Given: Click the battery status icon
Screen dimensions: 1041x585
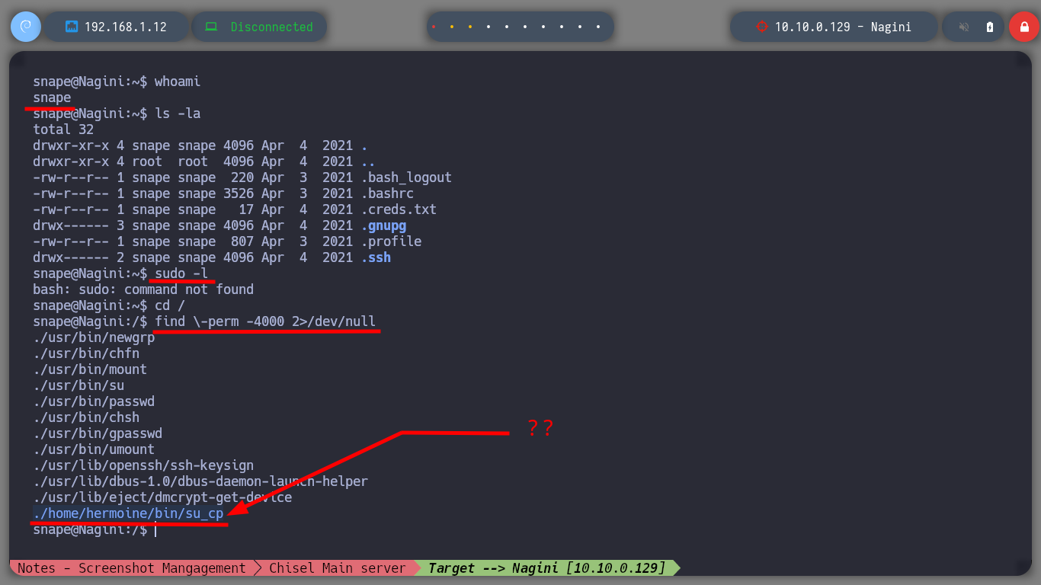Looking at the screenshot, I should [990, 27].
